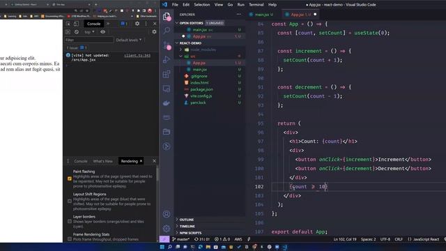Screen dimensions: 446x251
Task: Open the Explorer view in the activity bar
Action: pyautogui.click(x=167, y=17)
